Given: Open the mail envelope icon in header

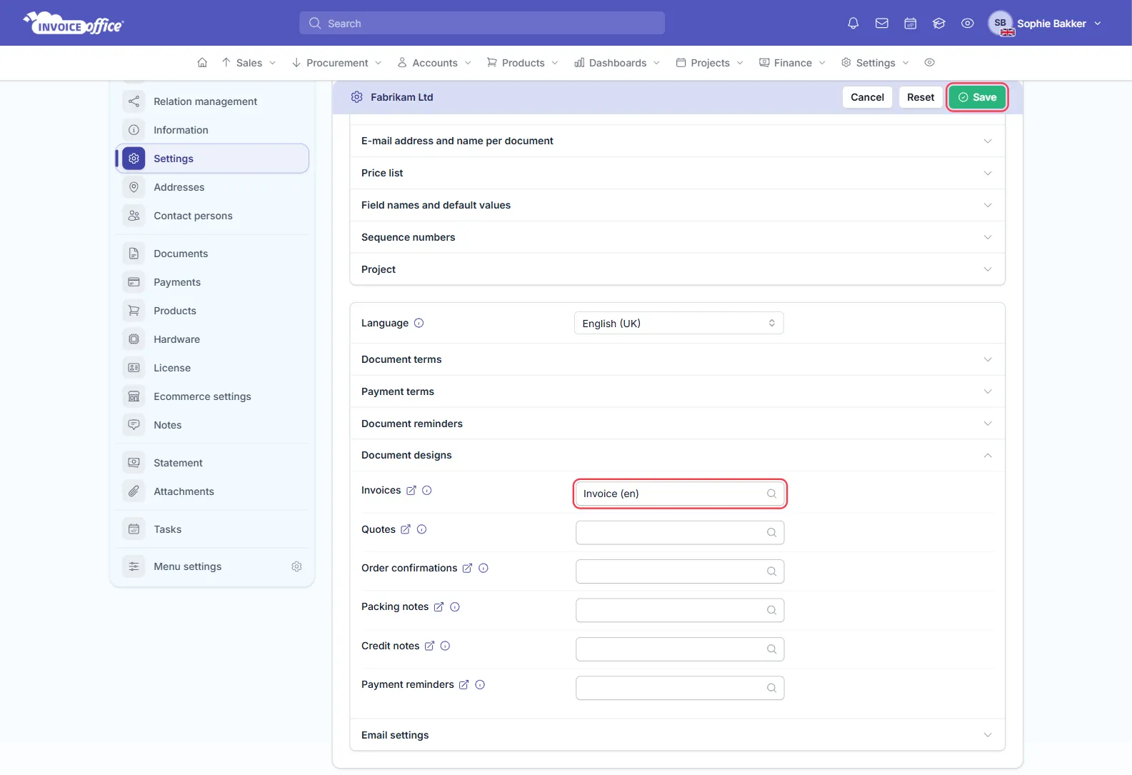Looking at the screenshot, I should (x=881, y=24).
